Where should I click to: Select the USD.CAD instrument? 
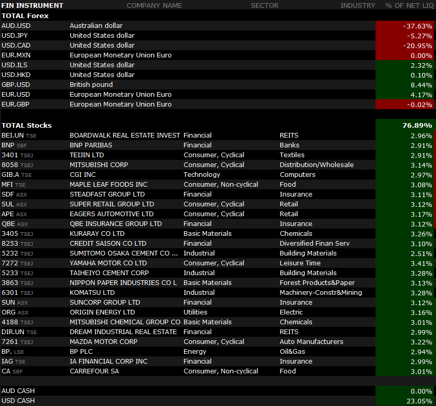point(16,46)
